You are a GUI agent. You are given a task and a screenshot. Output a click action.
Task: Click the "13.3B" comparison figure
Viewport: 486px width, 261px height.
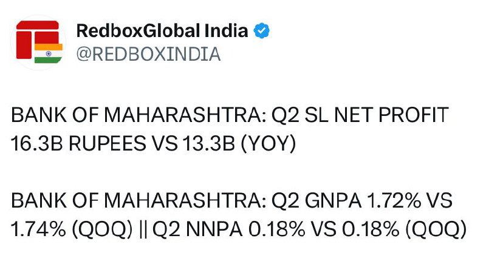pos(202,144)
